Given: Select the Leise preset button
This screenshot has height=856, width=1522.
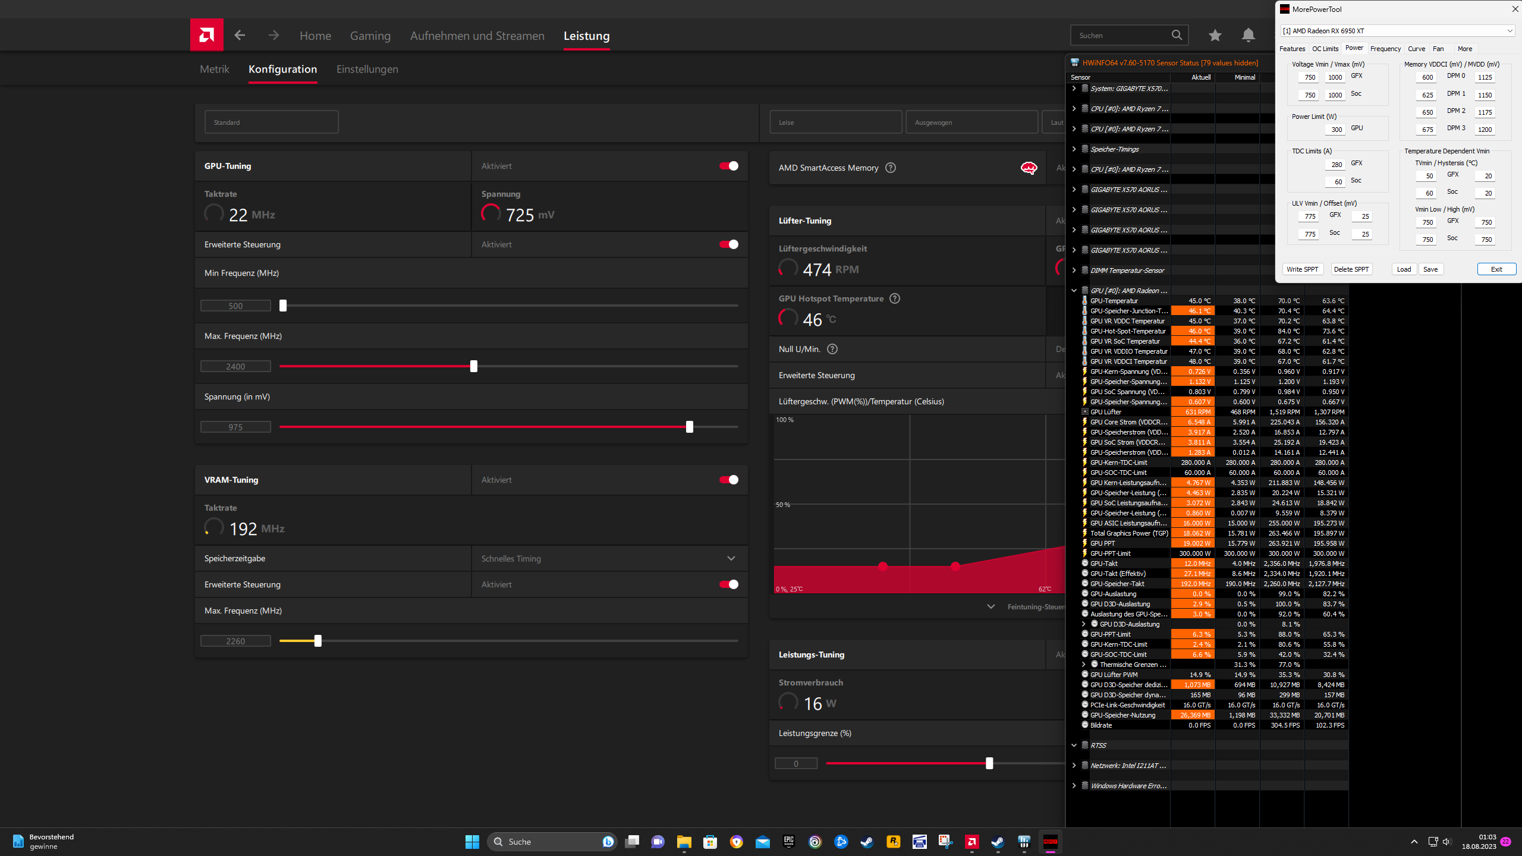Looking at the screenshot, I should (x=835, y=122).
